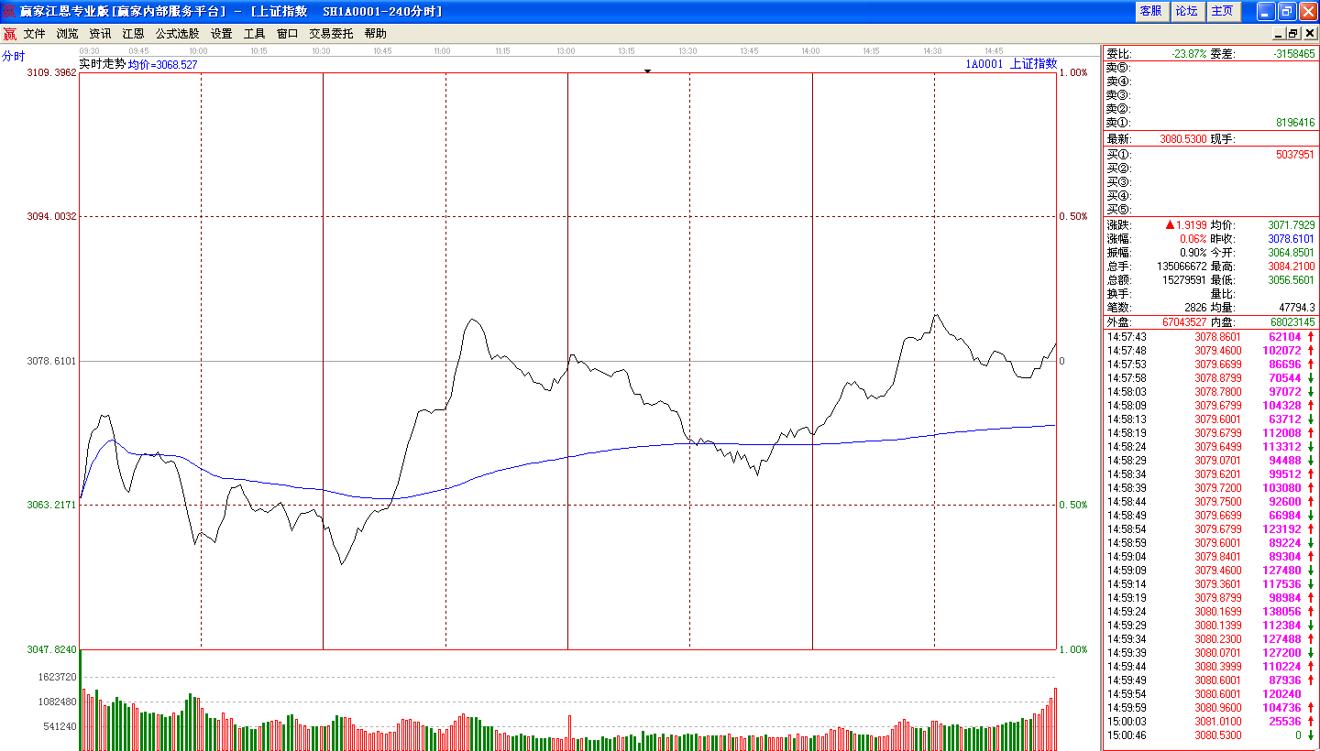Select the 15:00:46 tick row

1210,735
